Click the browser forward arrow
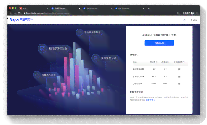This screenshot has width=207, height=125. [x=15, y=13]
